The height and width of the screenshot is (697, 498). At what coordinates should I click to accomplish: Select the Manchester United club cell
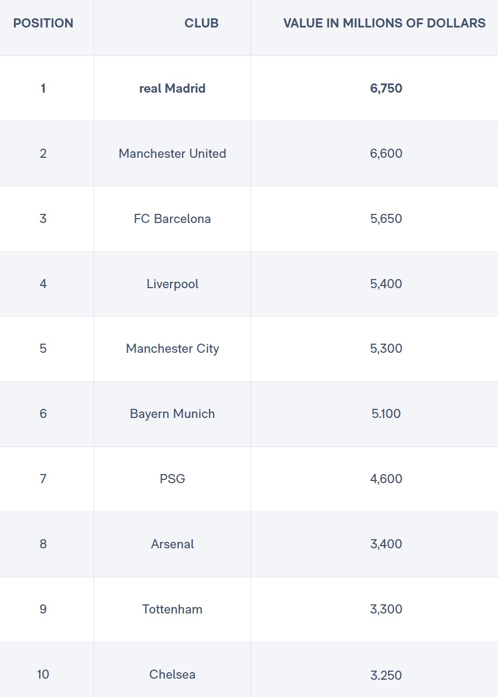[172, 154]
